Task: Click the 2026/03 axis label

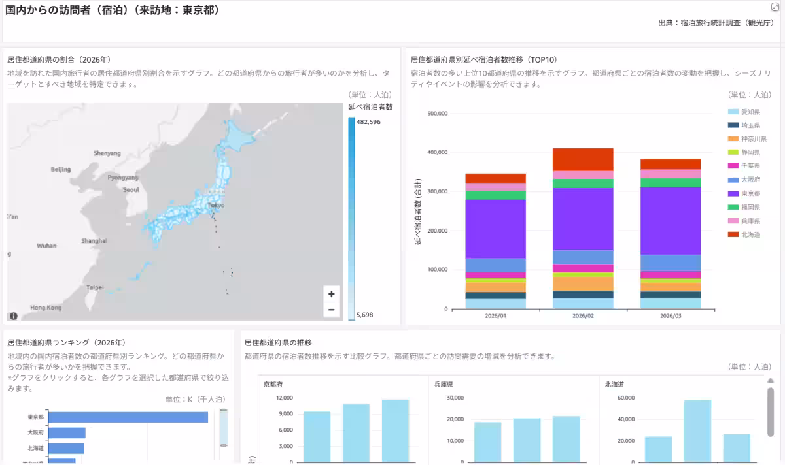Action: pyautogui.click(x=671, y=316)
